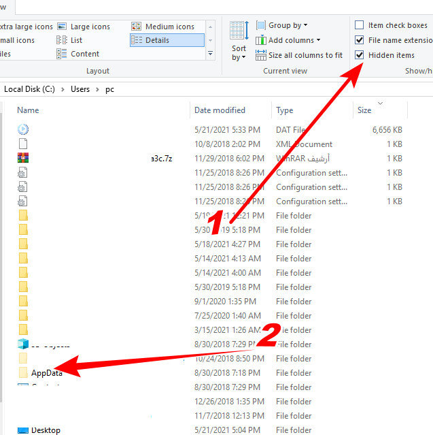The image size is (433, 435).
Task: Click the Sort by icon
Action: pos(239,31)
